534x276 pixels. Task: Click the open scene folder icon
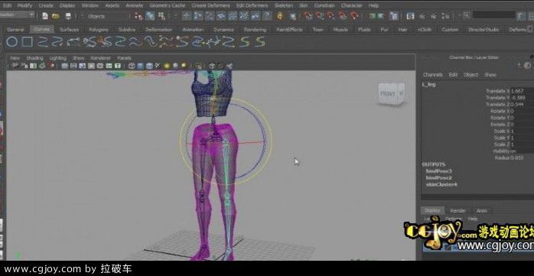coord(56,16)
